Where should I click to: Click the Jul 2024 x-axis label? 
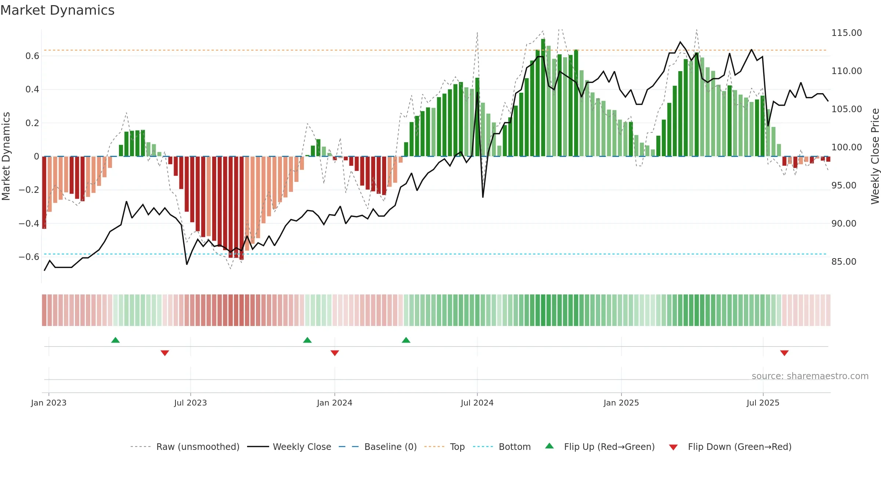(x=477, y=403)
